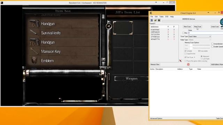Toggle the Hex checkbox
The height and width of the screenshot is (125, 223).
click(183, 33)
